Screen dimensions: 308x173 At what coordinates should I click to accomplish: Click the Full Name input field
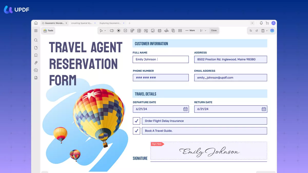pos(160,59)
